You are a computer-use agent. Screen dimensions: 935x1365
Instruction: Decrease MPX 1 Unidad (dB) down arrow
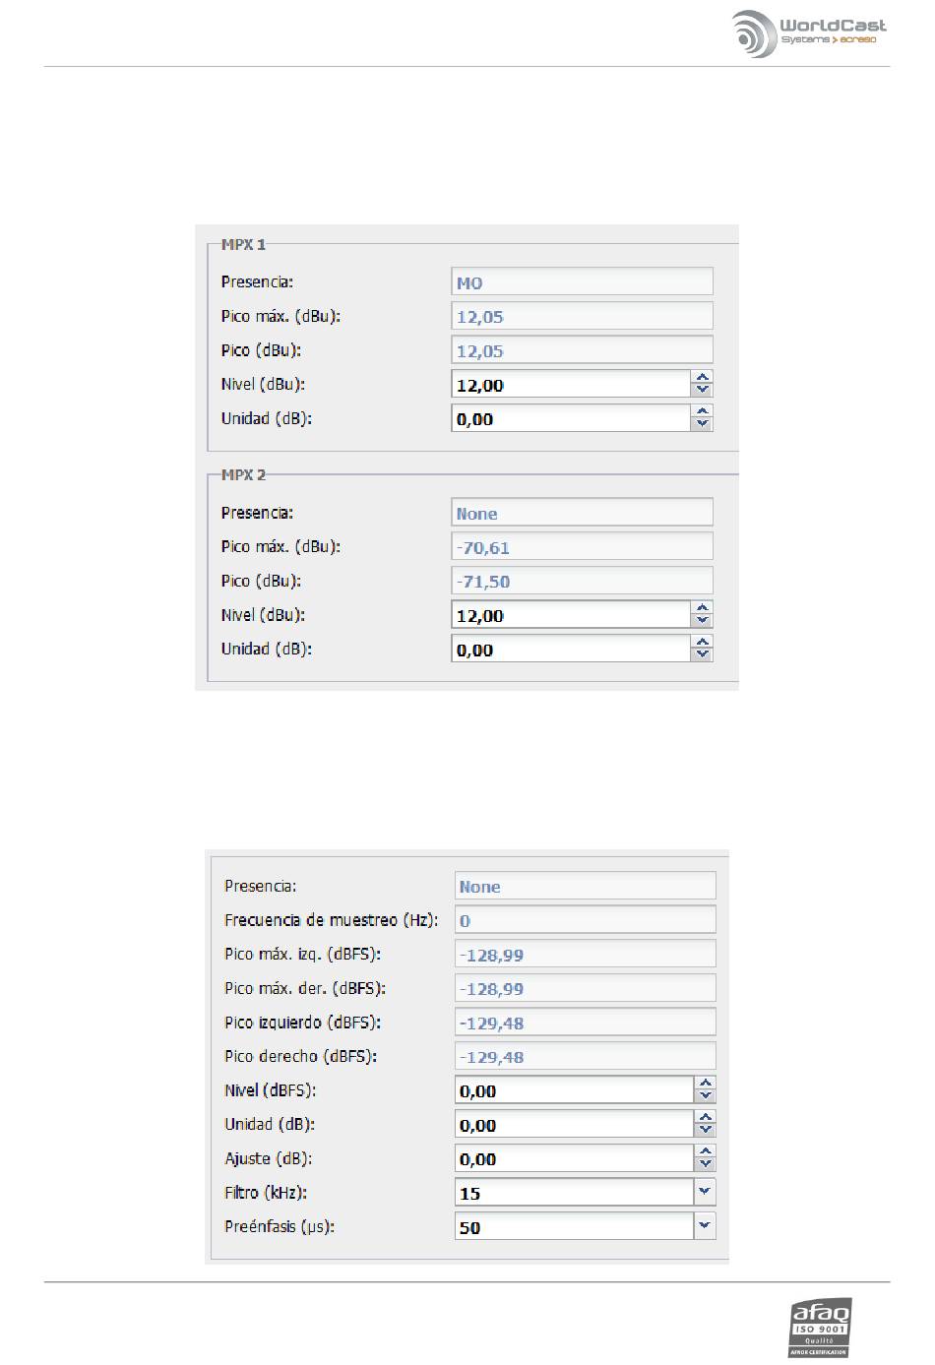coord(702,424)
